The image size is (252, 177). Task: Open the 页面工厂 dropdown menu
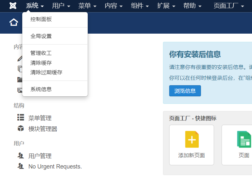click(x=229, y=6)
